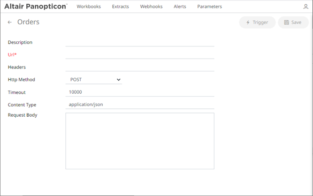Open the Workbooks tab
The width and height of the screenshot is (313, 196).
point(89,7)
